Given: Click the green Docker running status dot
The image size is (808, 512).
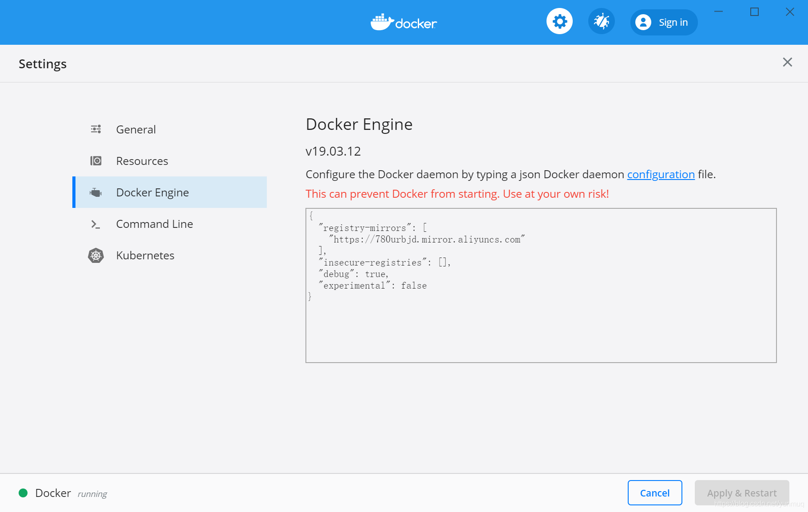Looking at the screenshot, I should point(23,493).
